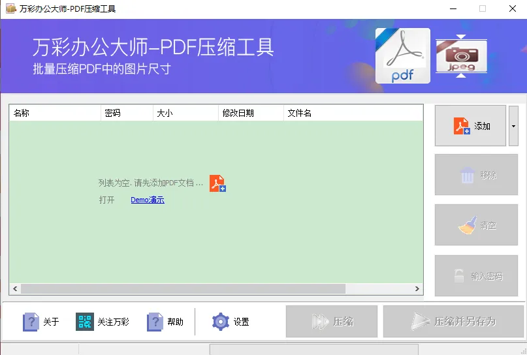
Task: Expand the dropdown arrow beside 添加
Action: (513, 126)
